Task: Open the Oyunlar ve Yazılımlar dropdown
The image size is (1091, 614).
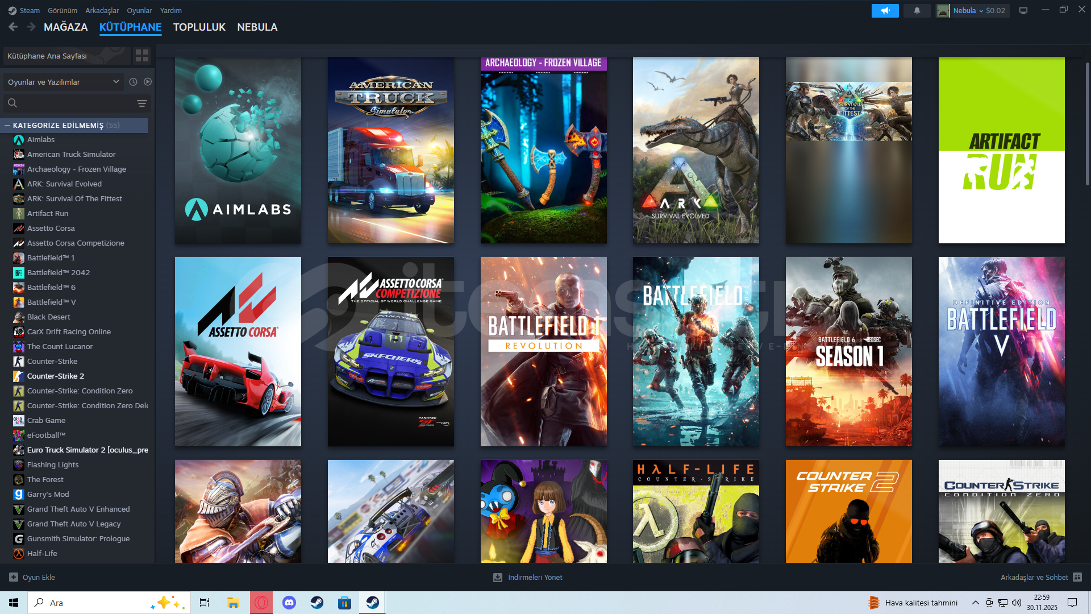Action: click(63, 82)
